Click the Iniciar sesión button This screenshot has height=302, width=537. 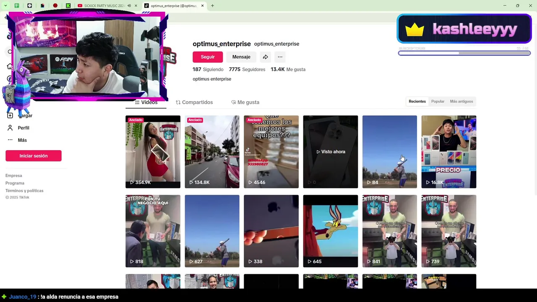pyautogui.click(x=34, y=156)
